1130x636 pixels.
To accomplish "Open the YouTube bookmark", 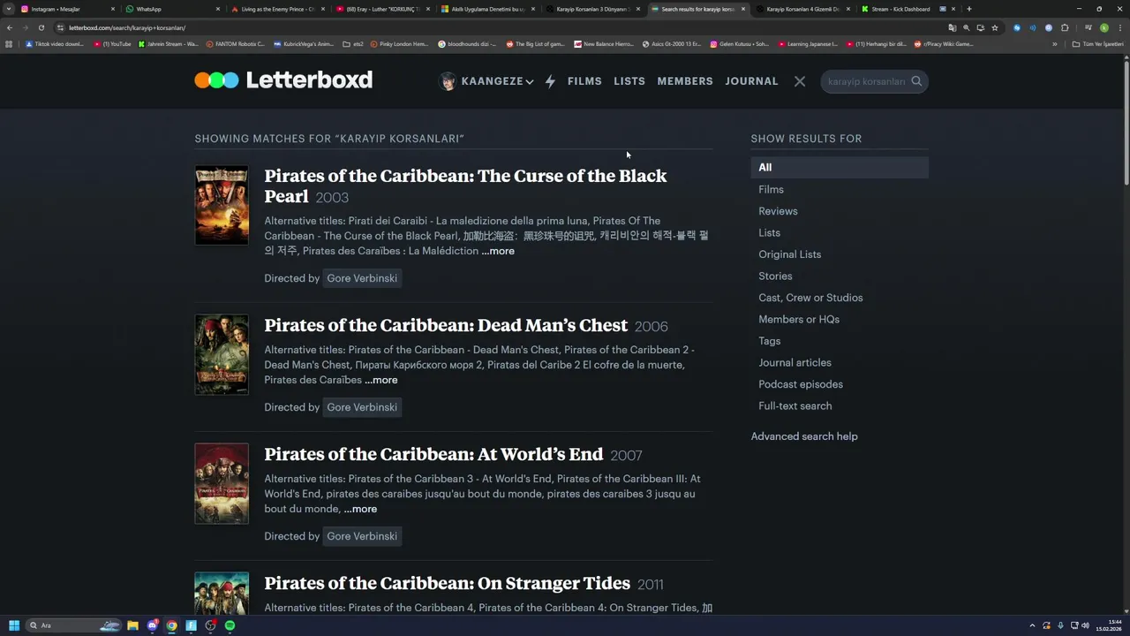I will 112,43.
